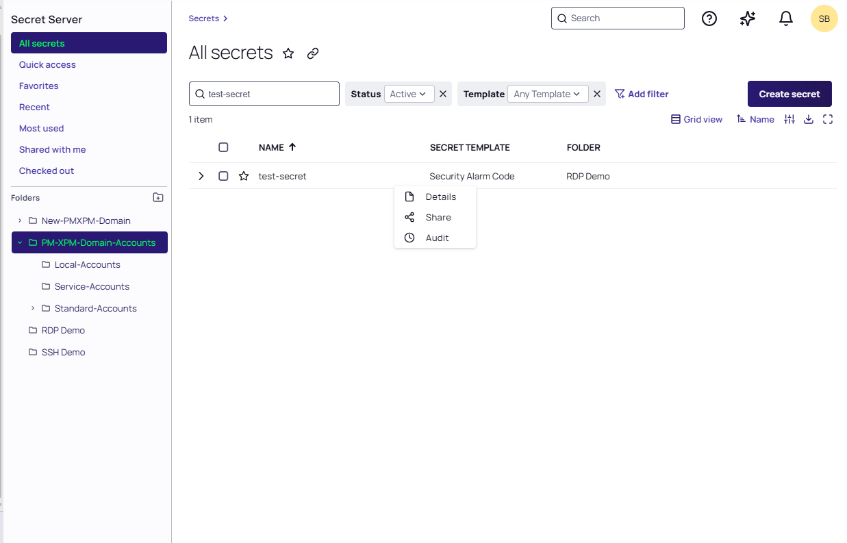
Task: Star the test-secret row as favorite
Action: 244,176
